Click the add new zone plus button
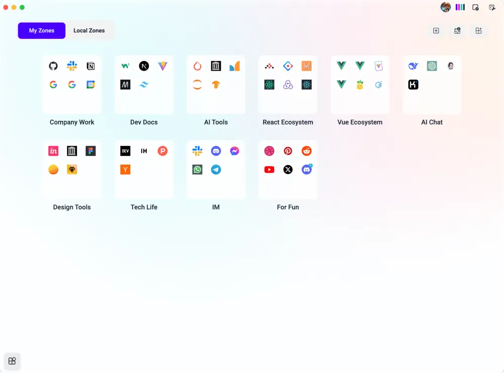This screenshot has width=504, height=373. (436, 31)
